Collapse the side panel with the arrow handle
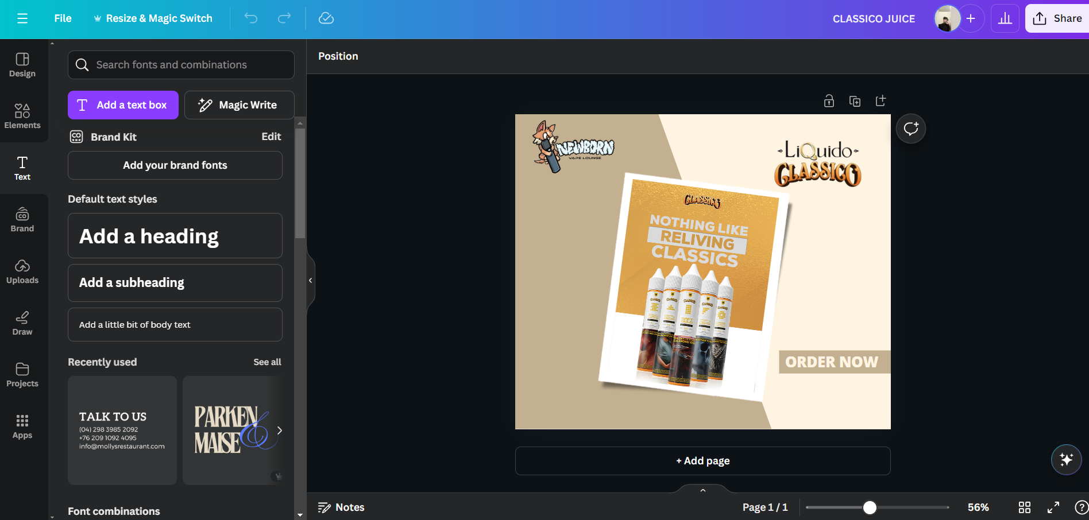Screen dimensions: 1089x520 (311, 281)
